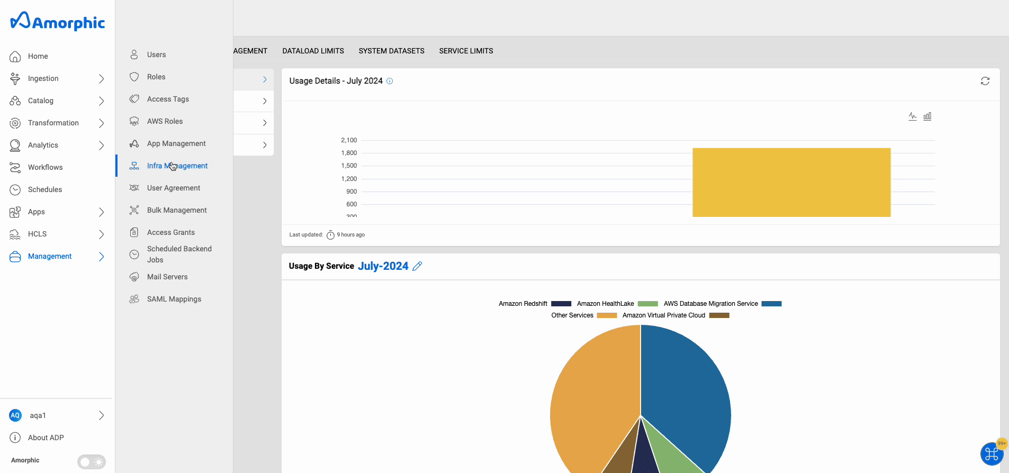Click the Apps puzzle icon
1009x473 pixels.
[x=15, y=212]
